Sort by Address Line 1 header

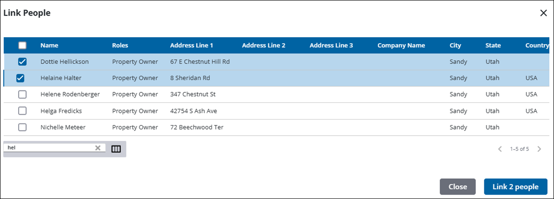point(191,46)
